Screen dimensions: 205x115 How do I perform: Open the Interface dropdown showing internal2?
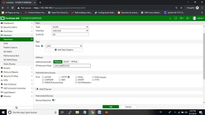tap(70, 31)
